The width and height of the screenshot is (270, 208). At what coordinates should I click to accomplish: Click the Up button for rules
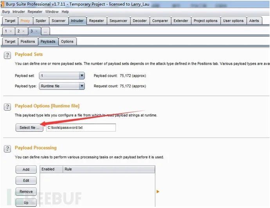(26, 203)
